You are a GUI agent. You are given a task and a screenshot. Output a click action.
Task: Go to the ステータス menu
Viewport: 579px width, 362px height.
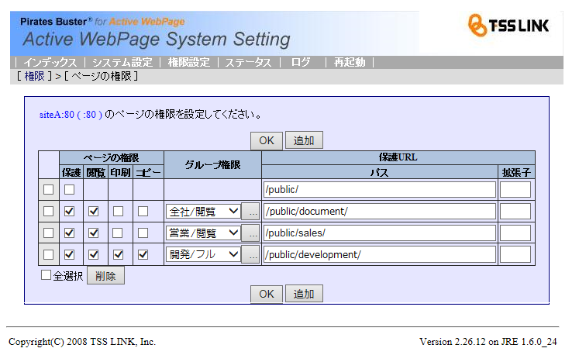[248, 63]
